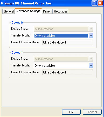Switch to the General tab
The width and height of the screenshot is (104, 117).
9,11
